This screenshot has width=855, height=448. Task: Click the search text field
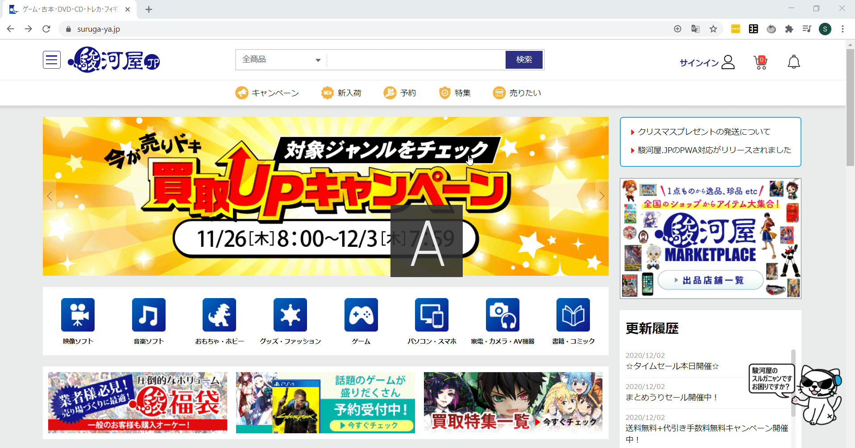416,60
